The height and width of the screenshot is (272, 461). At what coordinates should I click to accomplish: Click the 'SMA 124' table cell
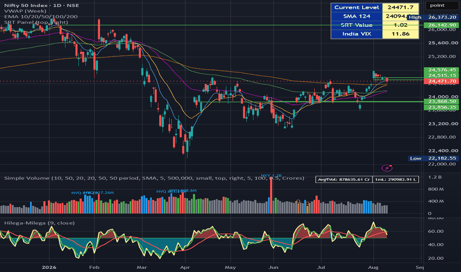coord(357,16)
